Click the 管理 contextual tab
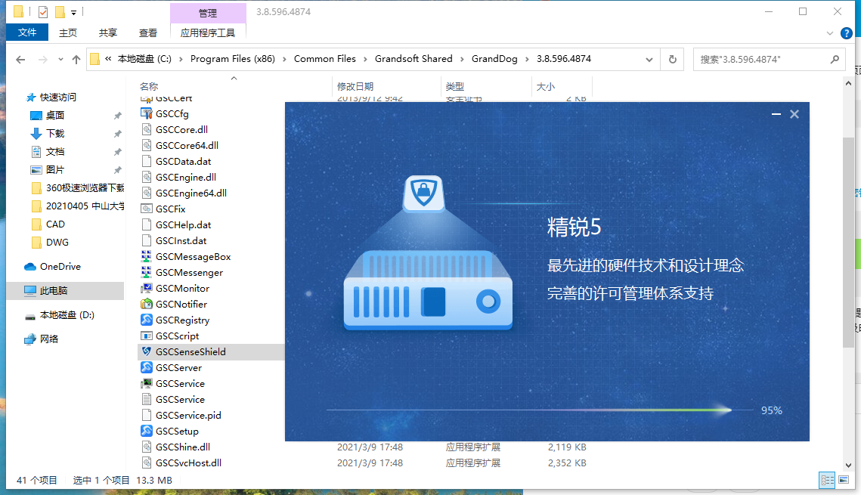861x495 pixels. click(208, 13)
